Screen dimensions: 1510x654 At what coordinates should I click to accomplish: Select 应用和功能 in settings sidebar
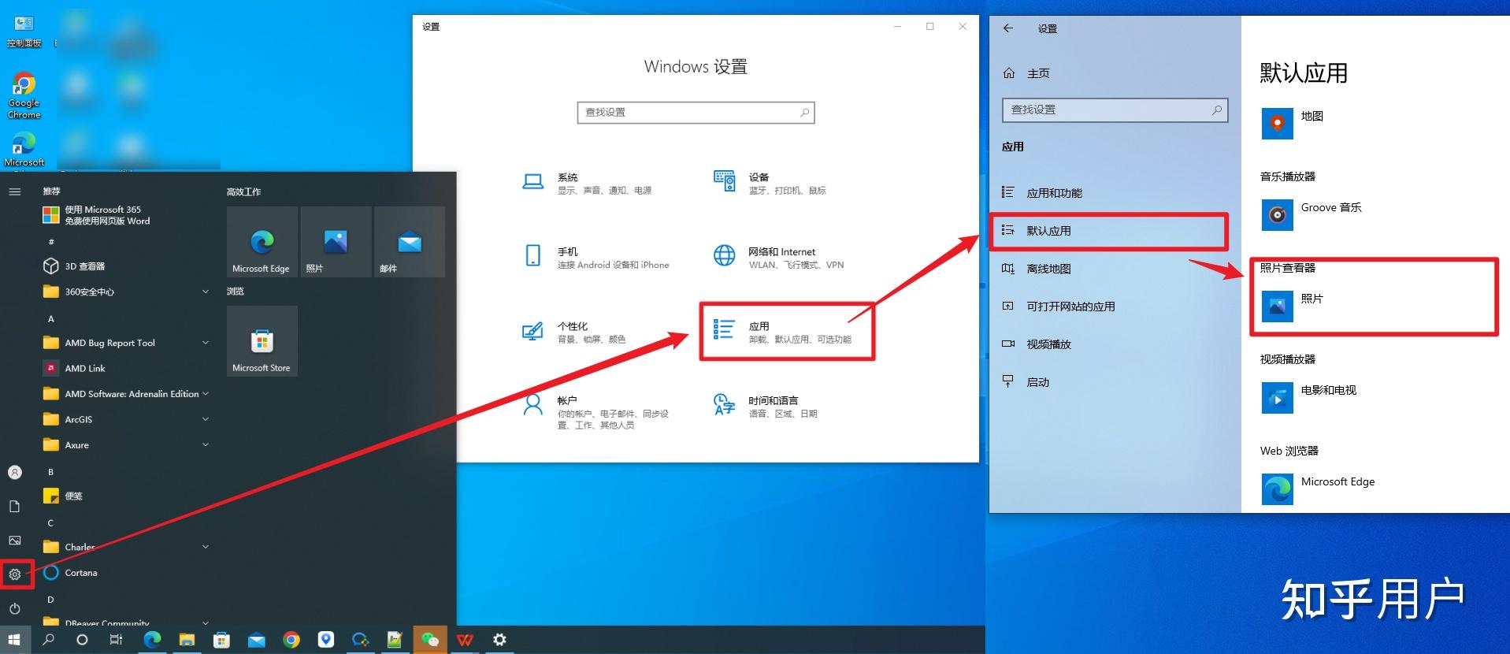click(x=1115, y=193)
